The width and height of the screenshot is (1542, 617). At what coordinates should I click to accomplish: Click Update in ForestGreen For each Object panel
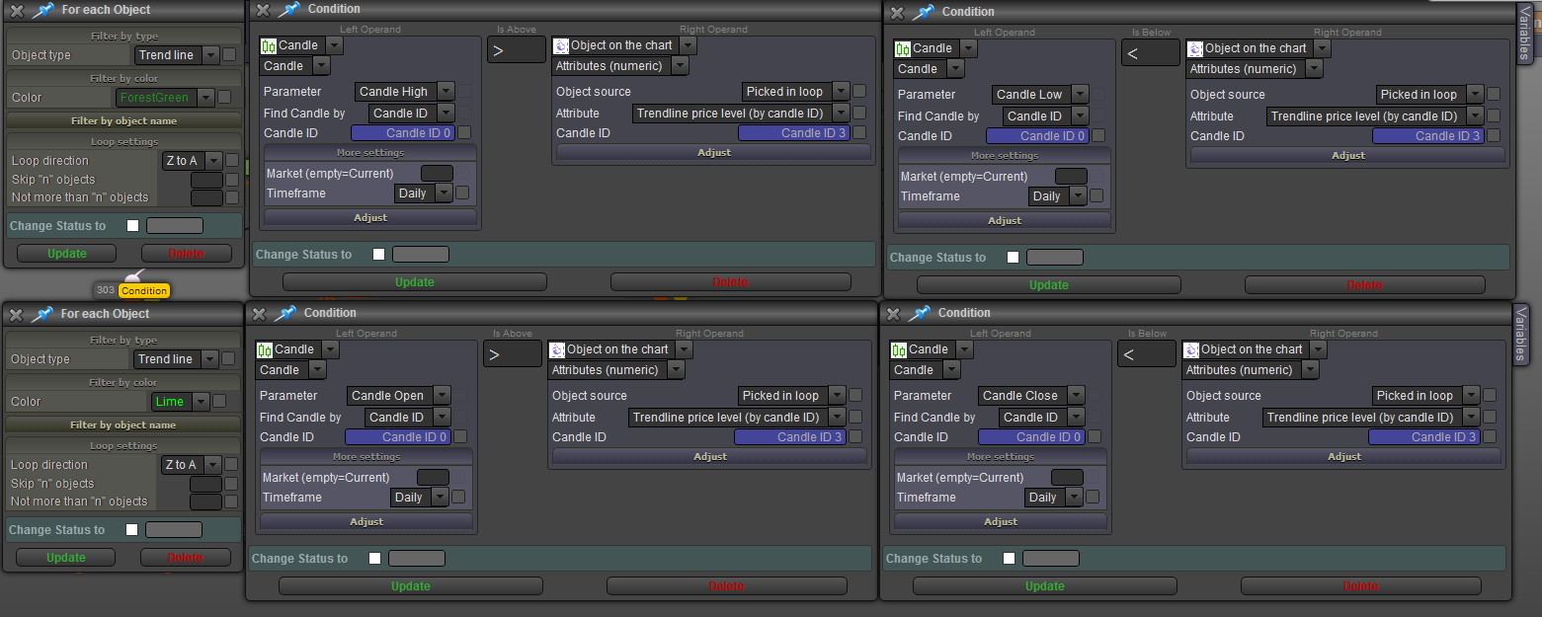(67, 254)
